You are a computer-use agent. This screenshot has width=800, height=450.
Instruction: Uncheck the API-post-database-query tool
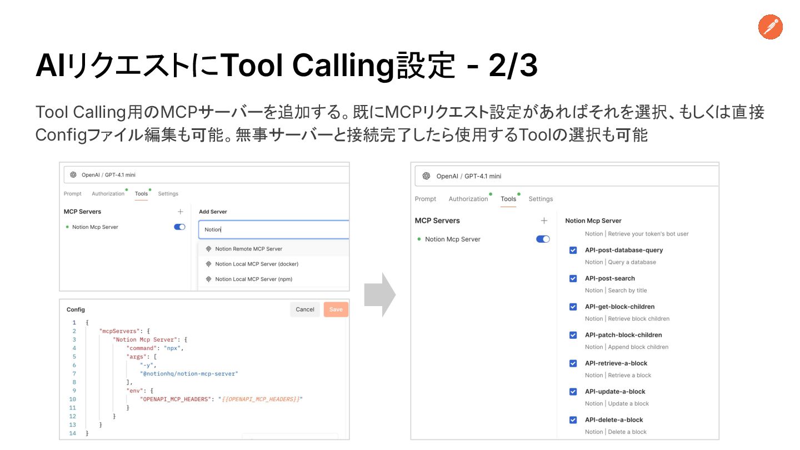573,250
